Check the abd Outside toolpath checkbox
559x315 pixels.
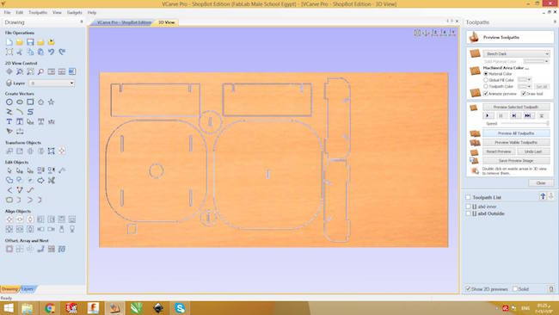click(468, 213)
